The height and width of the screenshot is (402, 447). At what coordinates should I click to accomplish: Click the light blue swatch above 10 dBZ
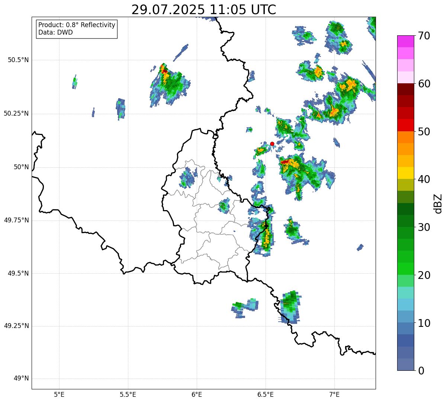click(x=405, y=305)
